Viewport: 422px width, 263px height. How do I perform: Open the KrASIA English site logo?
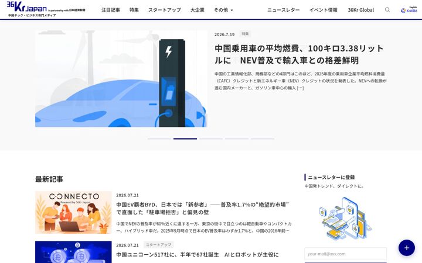409,10
